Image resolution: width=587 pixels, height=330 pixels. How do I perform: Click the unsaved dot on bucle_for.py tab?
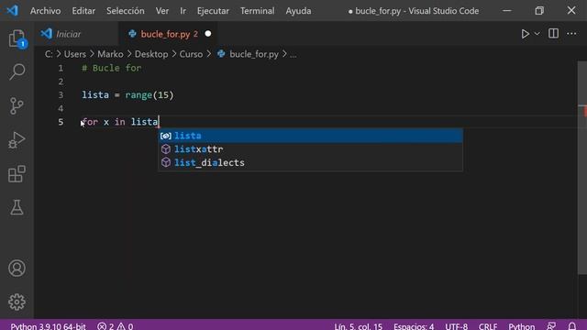point(208,34)
